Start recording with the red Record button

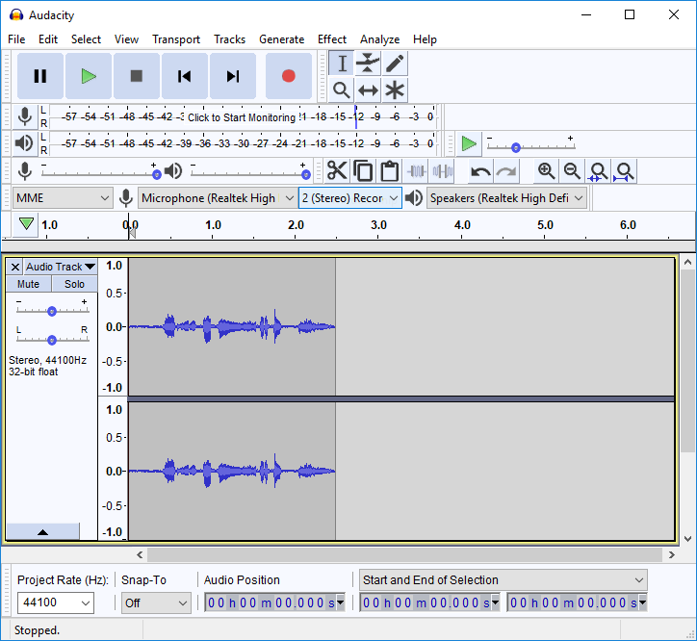pos(289,76)
